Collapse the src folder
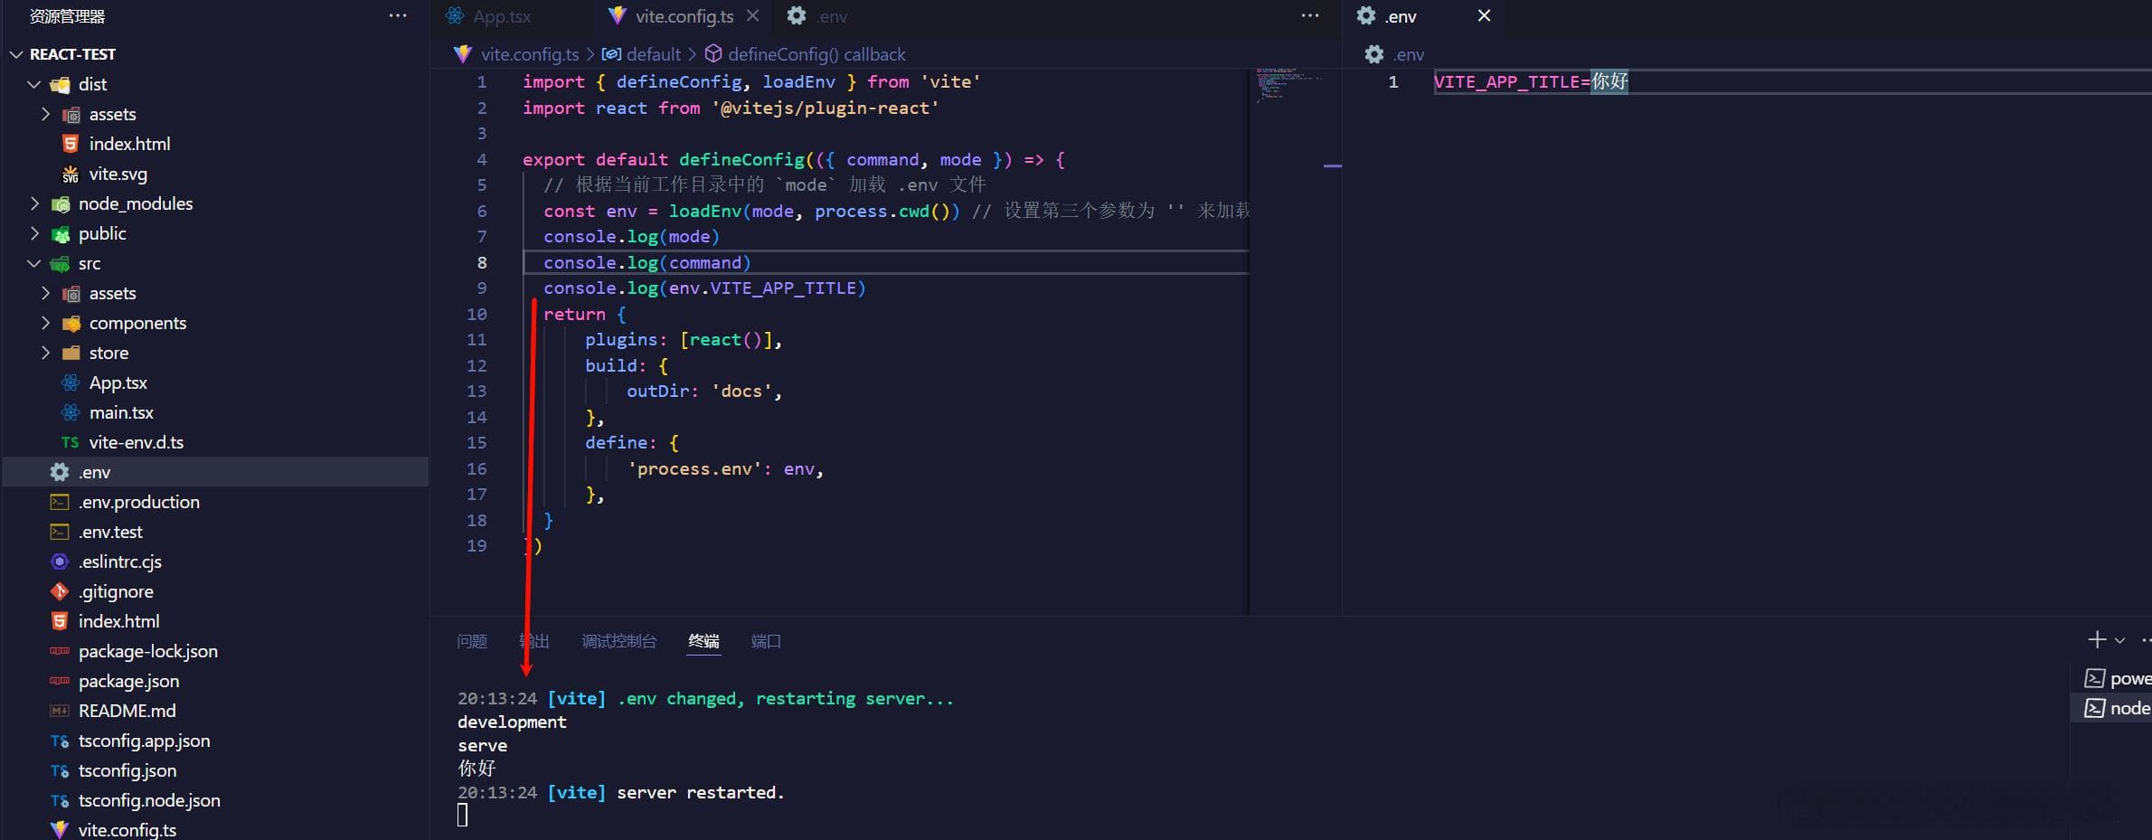2152x840 pixels. pyautogui.click(x=34, y=263)
